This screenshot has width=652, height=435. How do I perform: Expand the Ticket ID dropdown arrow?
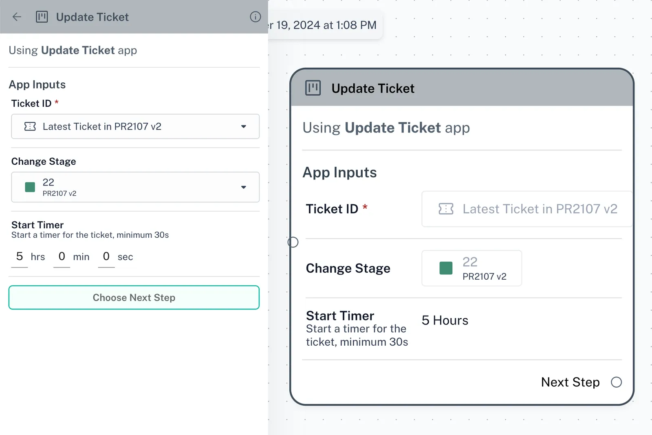point(243,126)
